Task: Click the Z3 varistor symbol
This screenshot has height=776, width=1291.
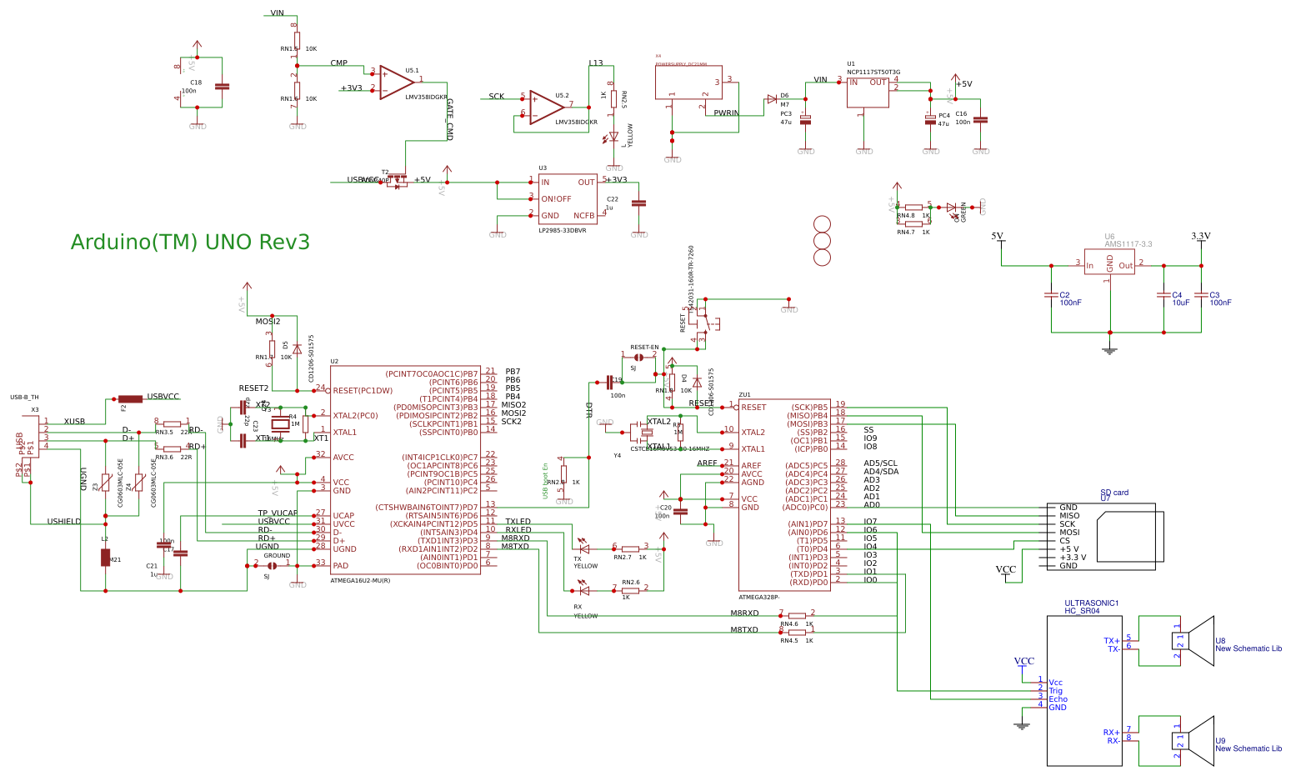Action: point(105,483)
